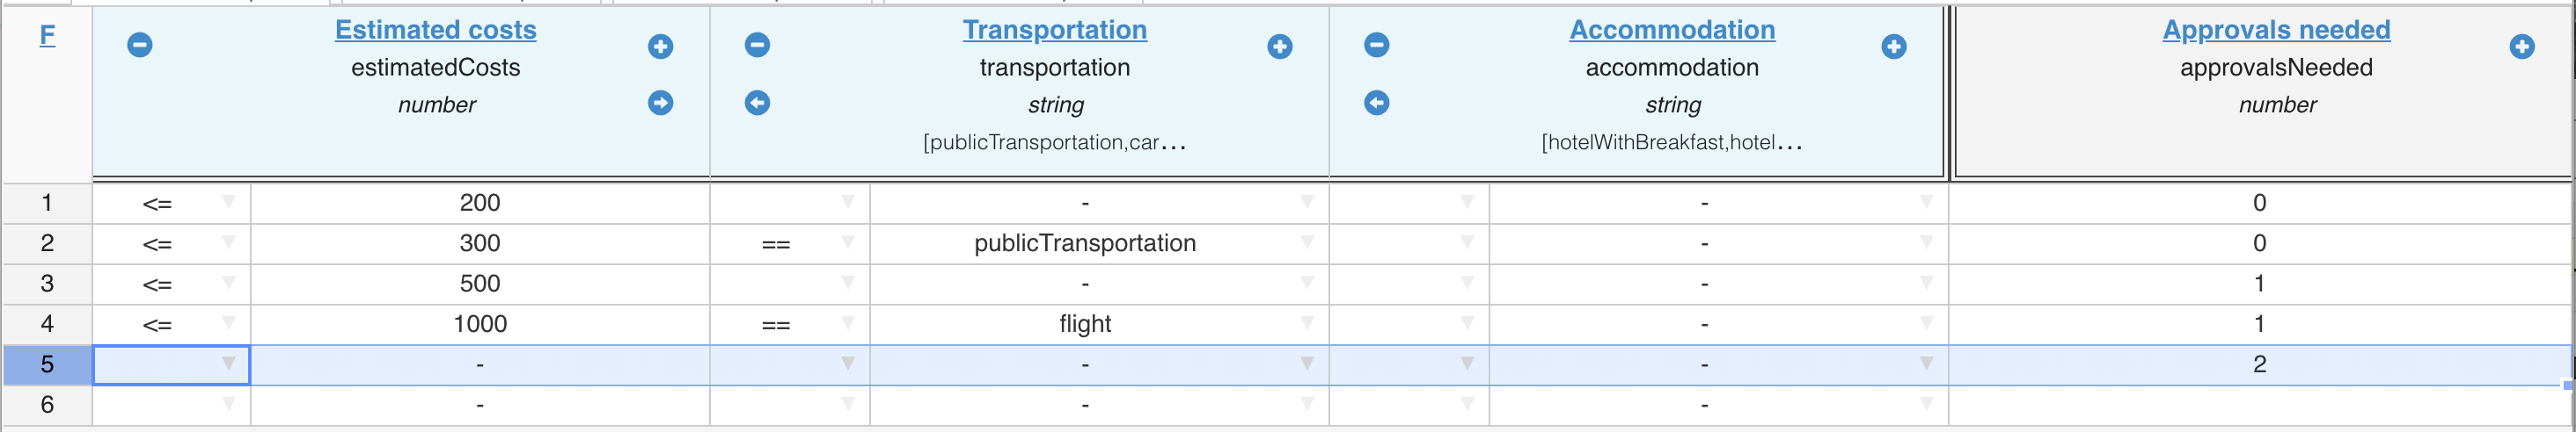Image resolution: width=2576 pixels, height=432 pixels.
Task: Move Accommodation column left with arrow
Action: point(1376,103)
